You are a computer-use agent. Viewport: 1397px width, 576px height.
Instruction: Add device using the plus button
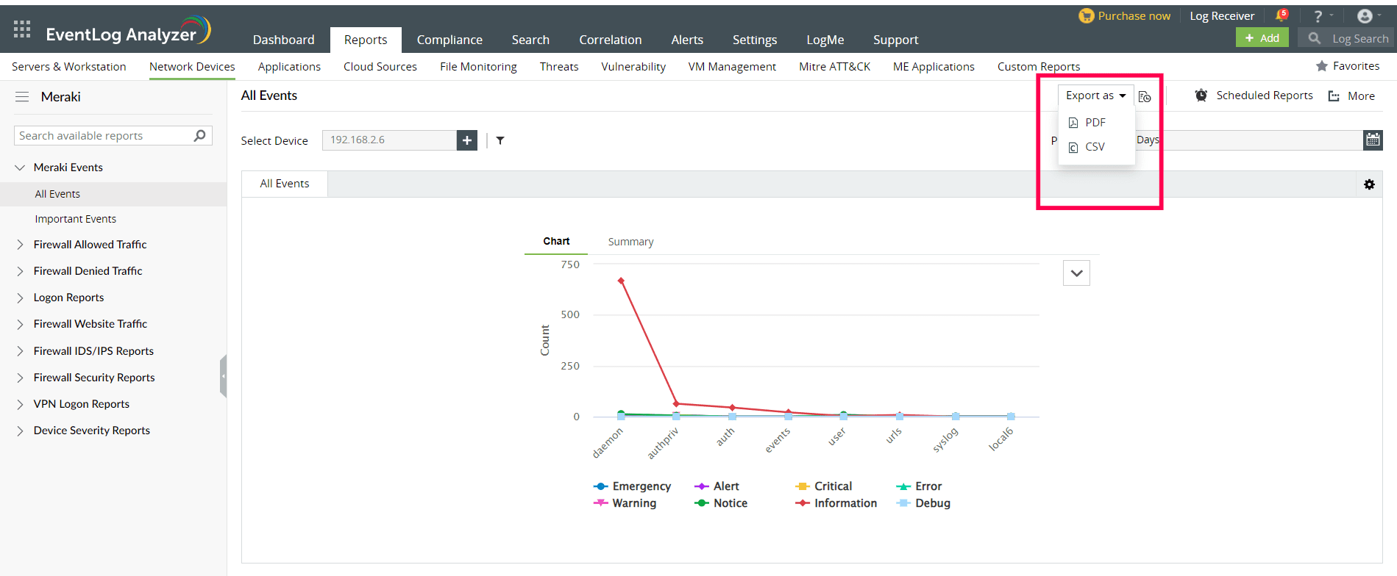[467, 140]
